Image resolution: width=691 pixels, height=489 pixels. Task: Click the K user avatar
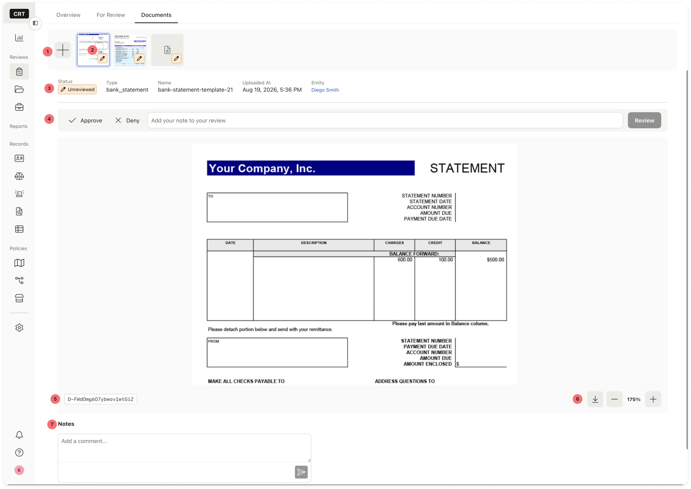coord(19,470)
